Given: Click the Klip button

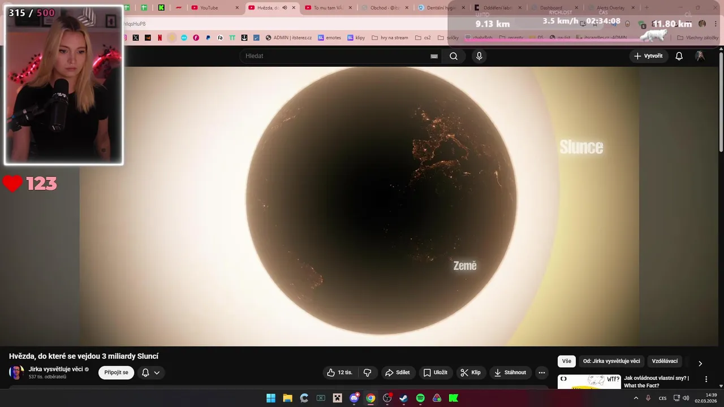Looking at the screenshot, I should point(471,373).
